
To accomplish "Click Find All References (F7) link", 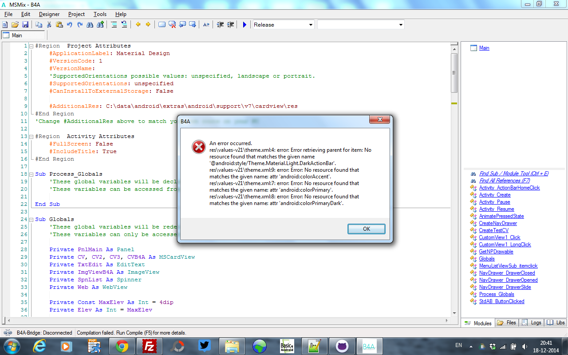I will pos(505,181).
